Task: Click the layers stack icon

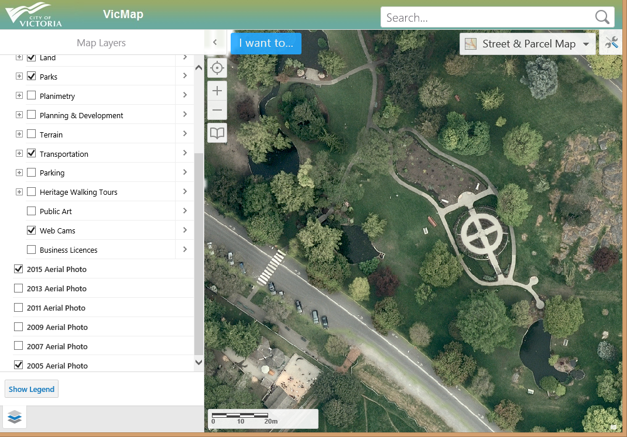Action: 15,417
